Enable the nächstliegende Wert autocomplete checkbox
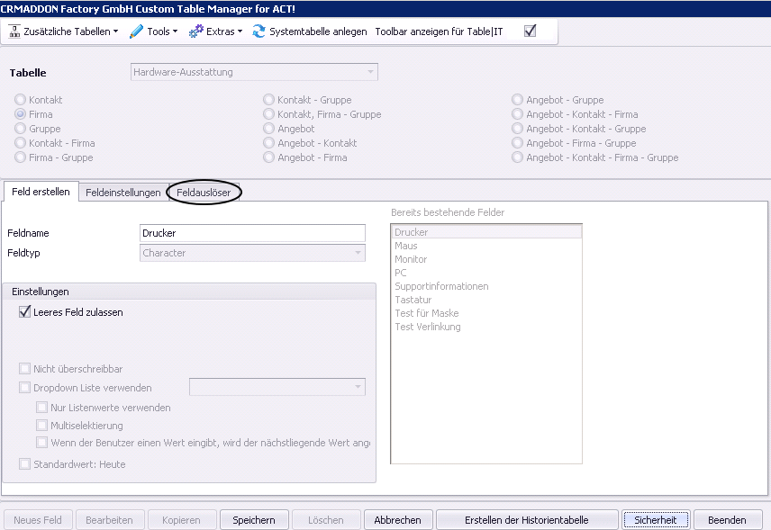 click(x=41, y=443)
